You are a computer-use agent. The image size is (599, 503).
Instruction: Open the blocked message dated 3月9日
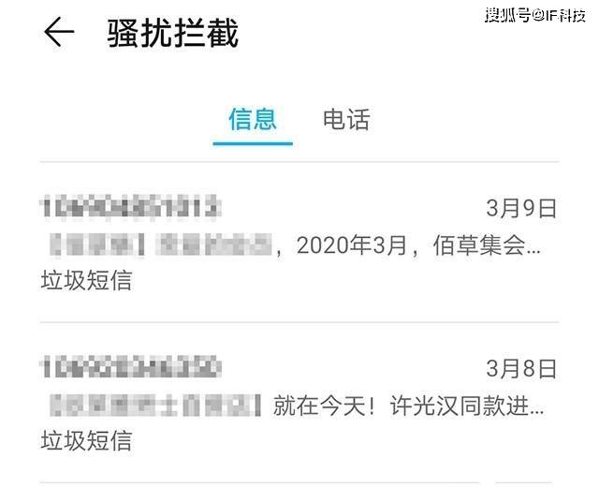pyautogui.click(x=299, y=243)
